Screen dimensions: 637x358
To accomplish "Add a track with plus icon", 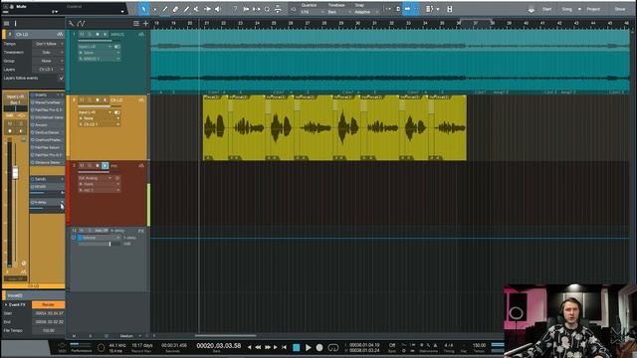I will (145, 24).
